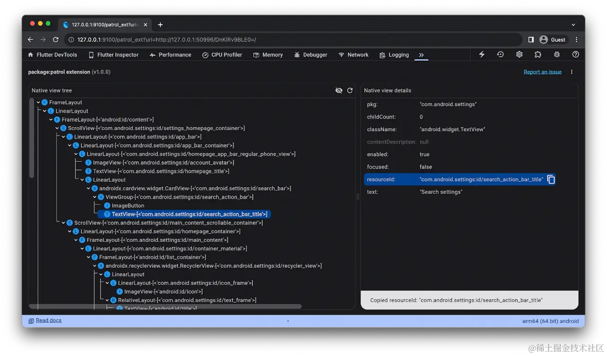Image resolution: width=607 pixels, height=356 pixels.
Task: Collapse the app_bar_container LinearLayout node
Action: point(70,146)
